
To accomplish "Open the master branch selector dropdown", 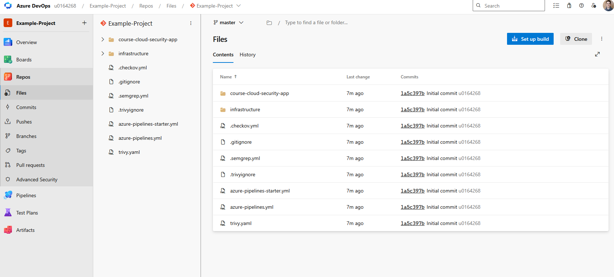I will (228, 22).
